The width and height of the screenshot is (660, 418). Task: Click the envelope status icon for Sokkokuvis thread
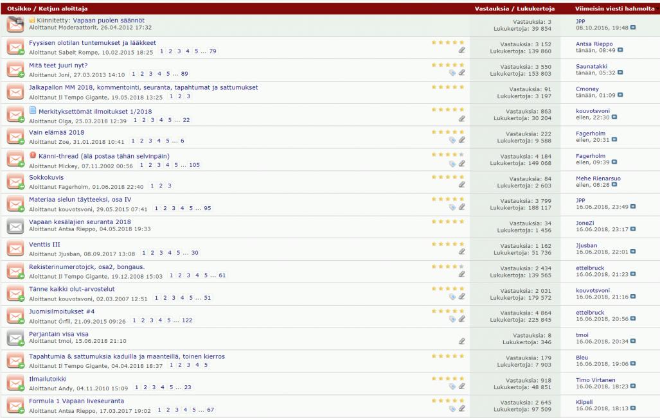15,181
